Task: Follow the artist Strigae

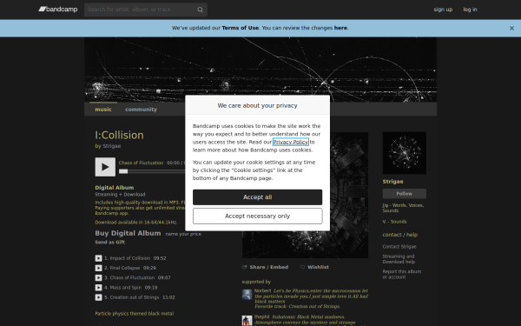Action: [x=404, y=194]
